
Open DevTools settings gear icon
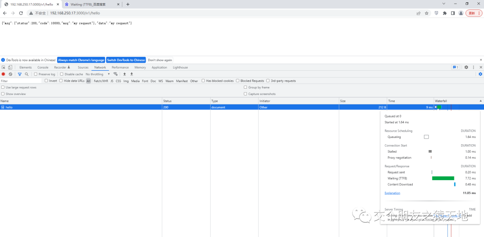[x=467, y=67]
